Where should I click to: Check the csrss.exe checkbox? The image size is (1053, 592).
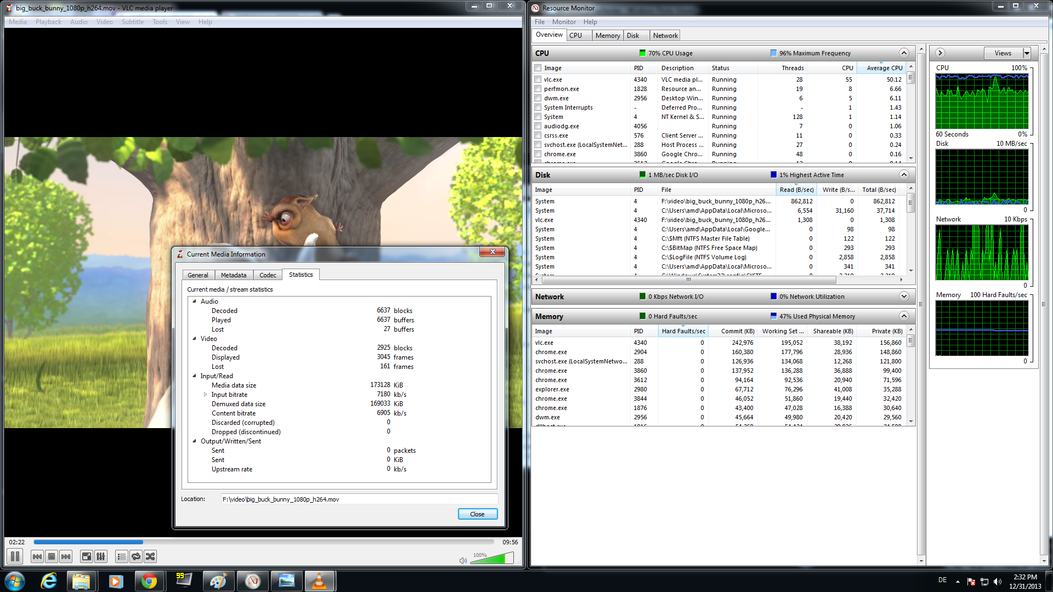538,135
